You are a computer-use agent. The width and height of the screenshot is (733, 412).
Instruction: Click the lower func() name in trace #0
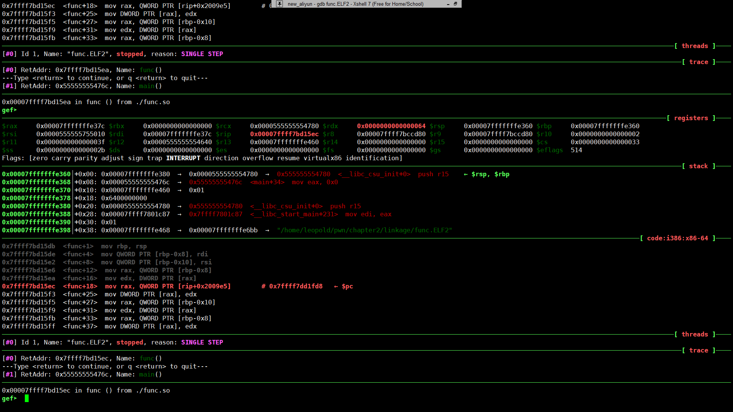point(151,358)
